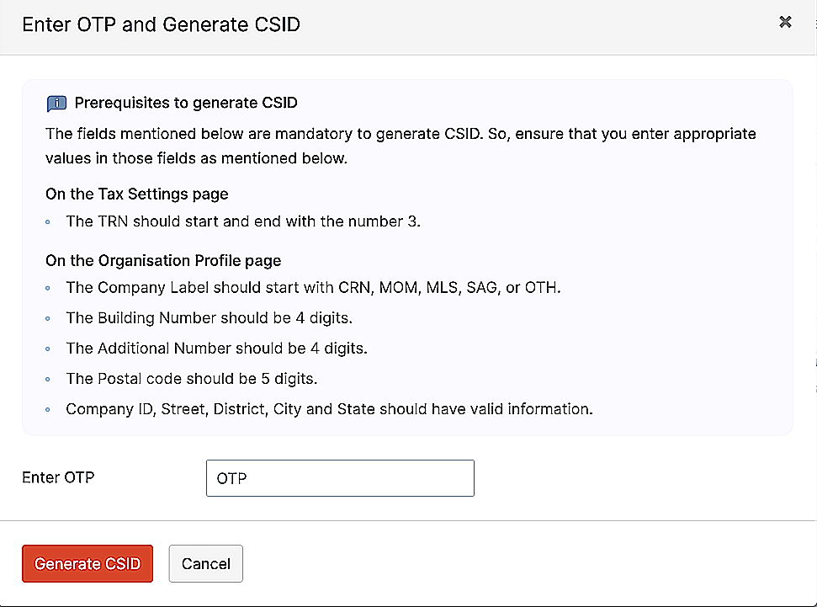Close the Enter OTP dialog with X
This screenshot has height=607, width=817.
point(785,23)
